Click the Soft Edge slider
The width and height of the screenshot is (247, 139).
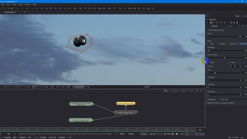click(224, 51)
